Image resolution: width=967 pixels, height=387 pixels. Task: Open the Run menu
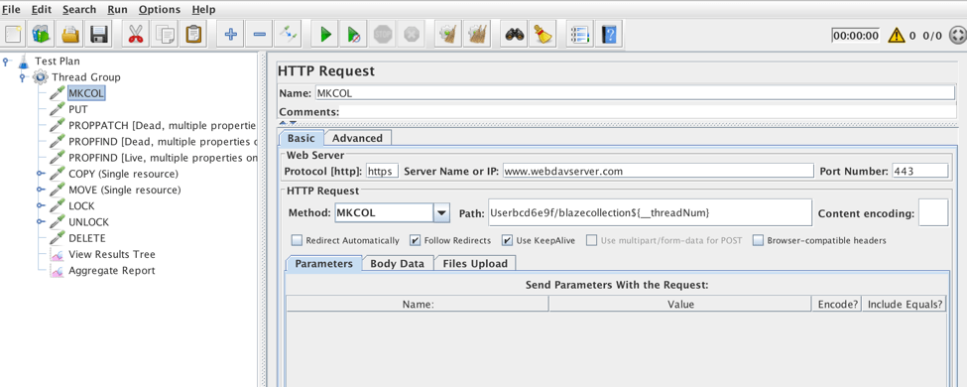(117, 9)
